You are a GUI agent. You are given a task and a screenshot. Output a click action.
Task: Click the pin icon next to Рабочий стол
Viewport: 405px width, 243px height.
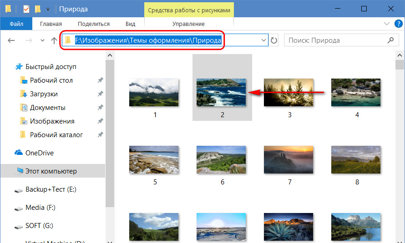coord(100,80)
